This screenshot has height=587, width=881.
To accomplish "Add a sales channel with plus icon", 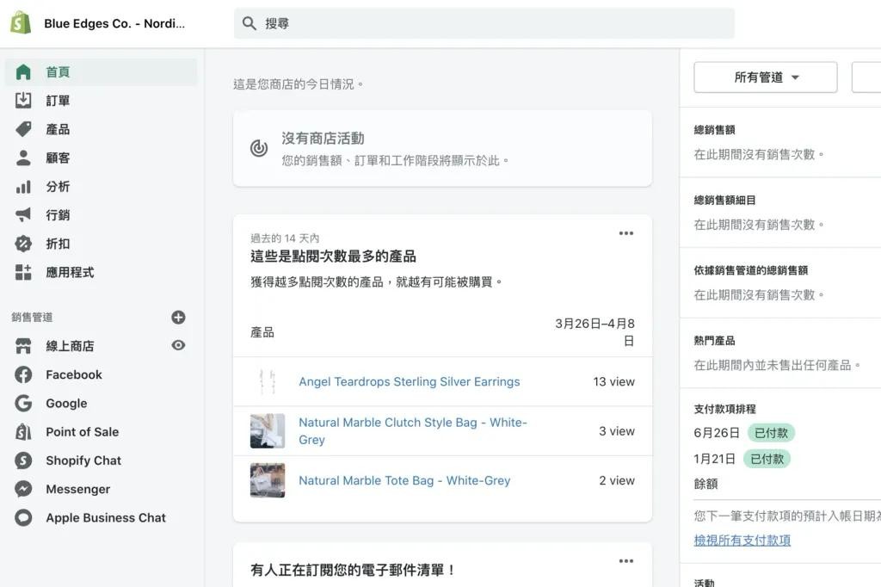I will [x=178, y=317].
